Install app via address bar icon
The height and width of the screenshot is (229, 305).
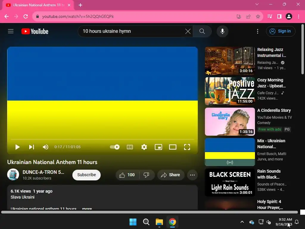(x=239, y=17)
